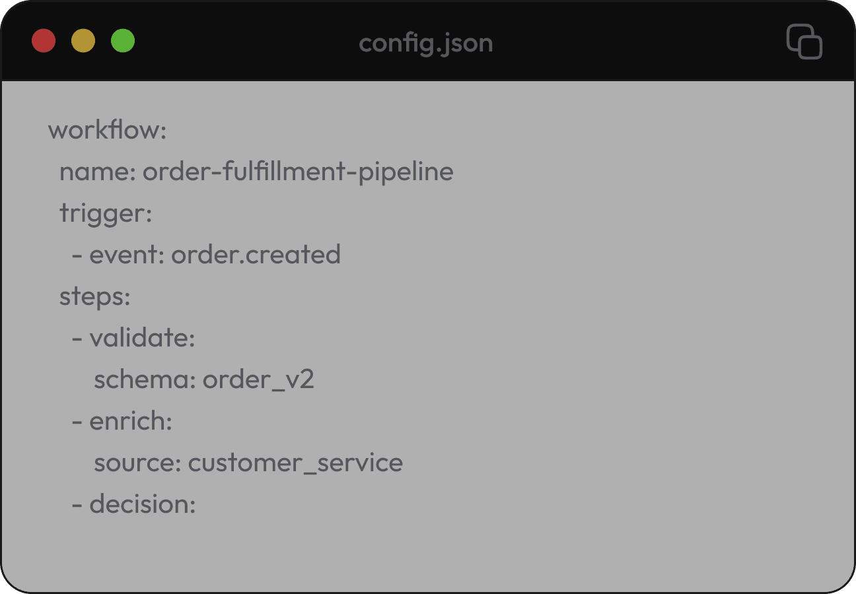Expand the enrich: step entry

124,421
